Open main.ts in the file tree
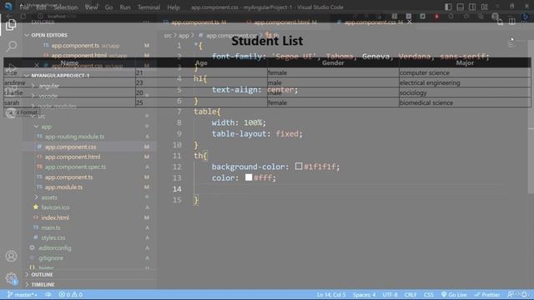The image size is (534, 300). tap(50, 227)
